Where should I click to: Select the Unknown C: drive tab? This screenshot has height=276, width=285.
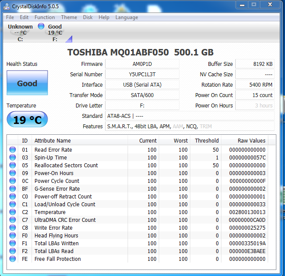click(20, 32)
